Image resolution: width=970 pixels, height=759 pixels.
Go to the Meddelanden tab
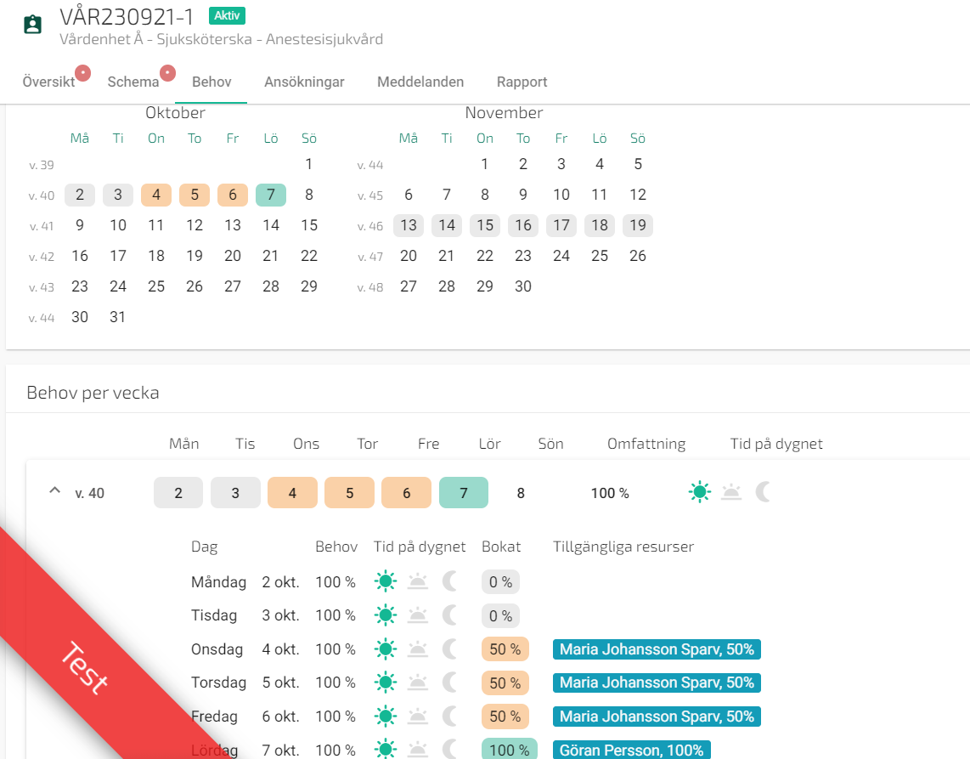pyautogui.click(x=420, y=82)
